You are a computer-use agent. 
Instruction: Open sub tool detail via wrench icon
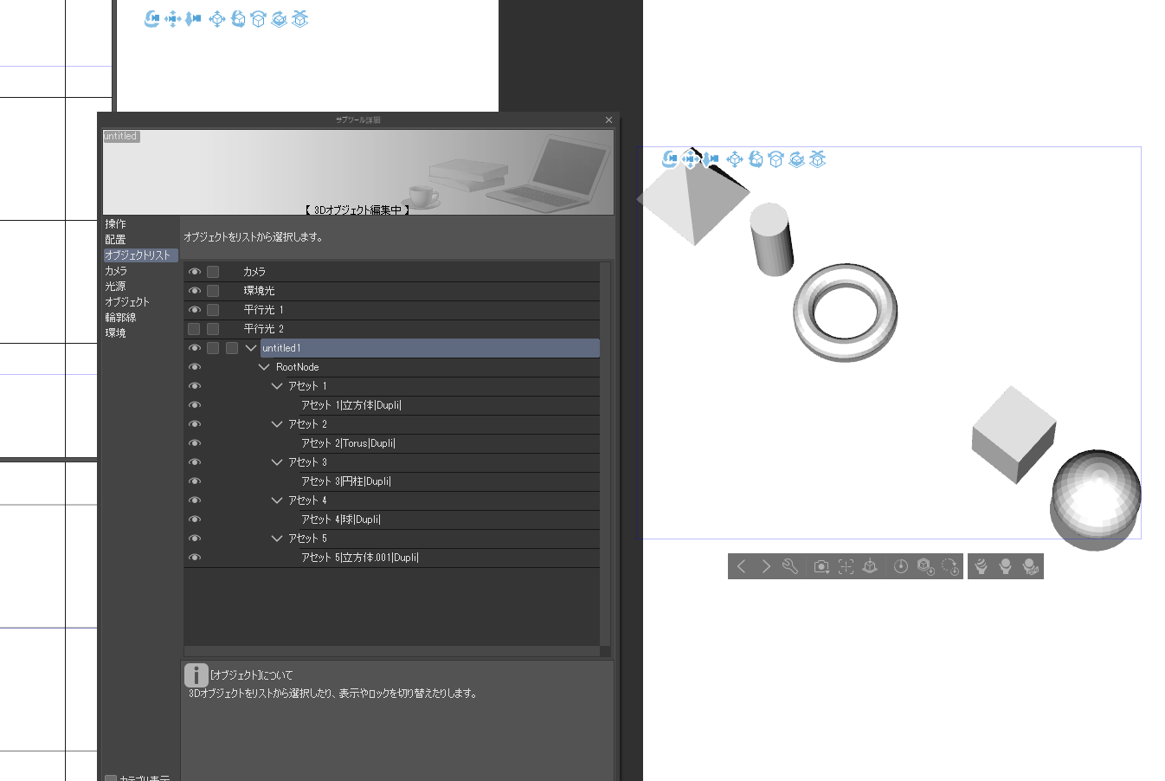pos(790,566)
